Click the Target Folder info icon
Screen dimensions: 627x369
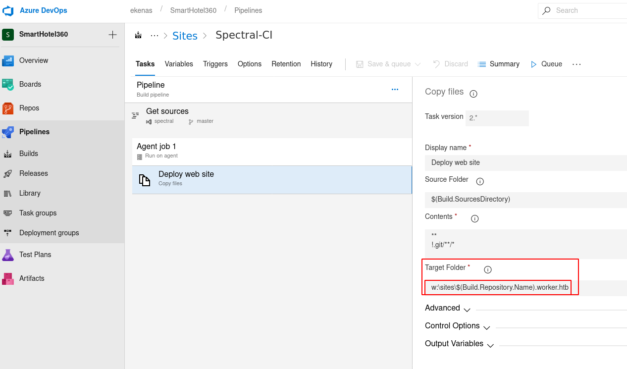tap(487, 269)
